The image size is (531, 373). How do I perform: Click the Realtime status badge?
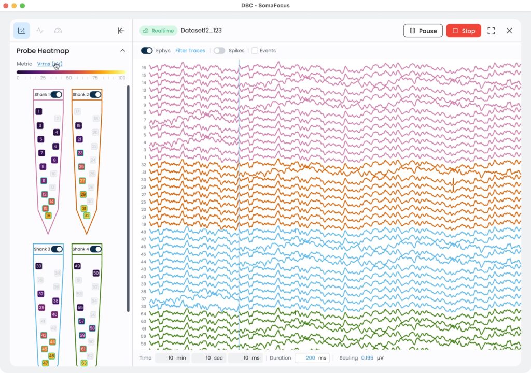click(158, 31)
